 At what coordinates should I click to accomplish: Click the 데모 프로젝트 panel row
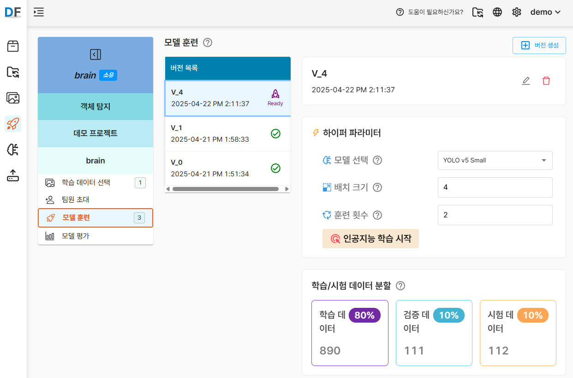(95, 133)
